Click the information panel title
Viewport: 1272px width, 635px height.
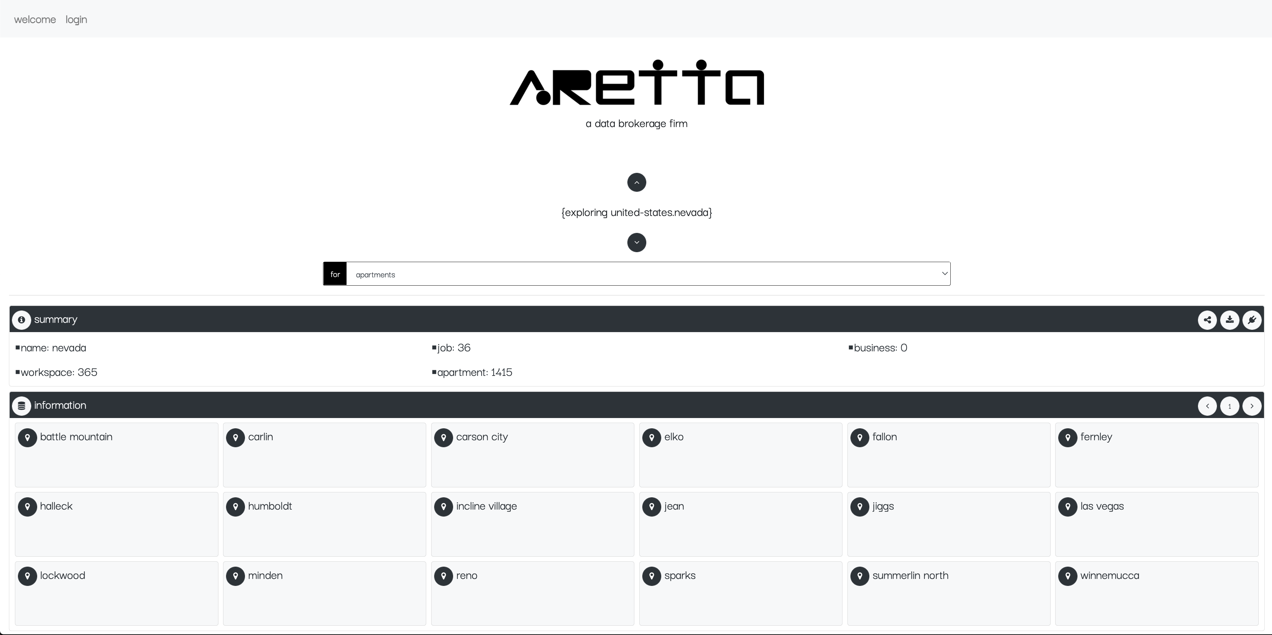(60, 405)
